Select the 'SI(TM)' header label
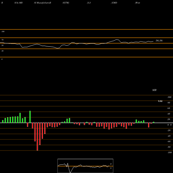This screenshot has height=173, width=173. point(66,3)
